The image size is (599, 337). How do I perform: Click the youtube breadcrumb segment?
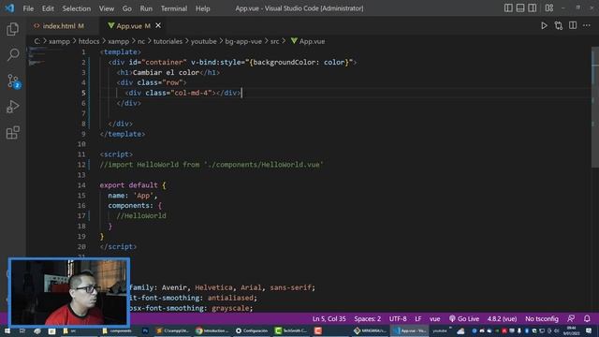[204, 41]
